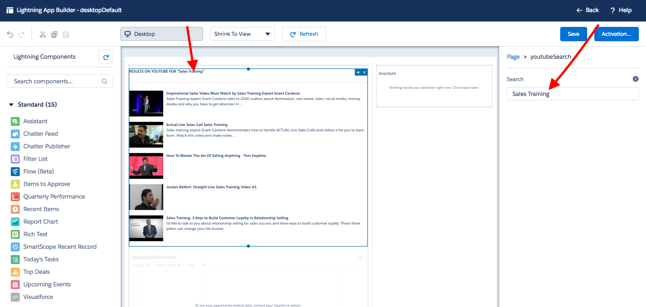
Task: Click the Report Chart icon
Action: (x=15, y=221)
